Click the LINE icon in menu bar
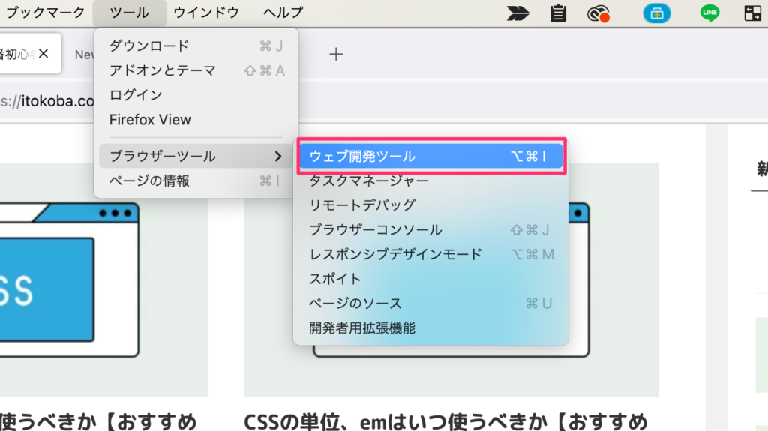The width and height of the screenshot is (768, 431). click(x=709, y=13)
